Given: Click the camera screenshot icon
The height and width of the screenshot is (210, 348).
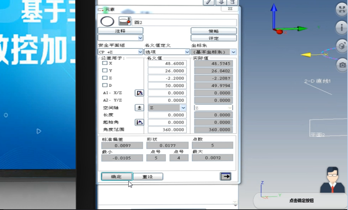Looking at the screenshot, I should coord(342,65).
